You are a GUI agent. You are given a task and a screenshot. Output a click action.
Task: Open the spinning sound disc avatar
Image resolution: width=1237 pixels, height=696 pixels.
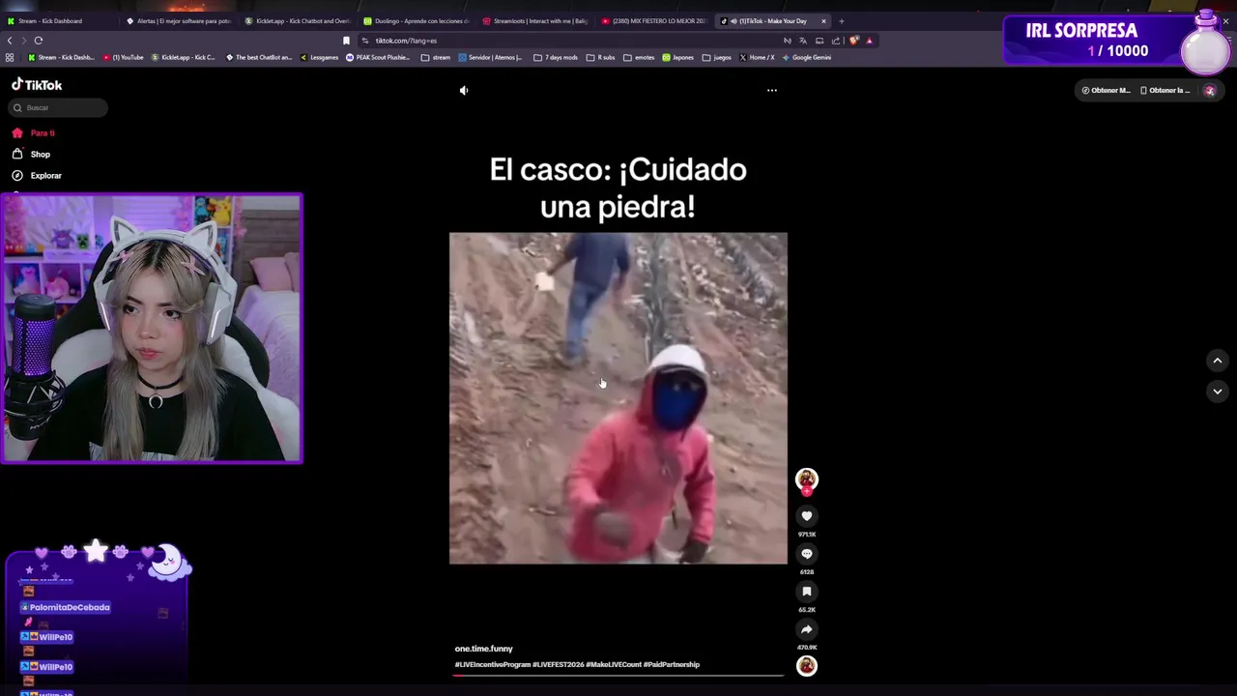pos(807,665)
